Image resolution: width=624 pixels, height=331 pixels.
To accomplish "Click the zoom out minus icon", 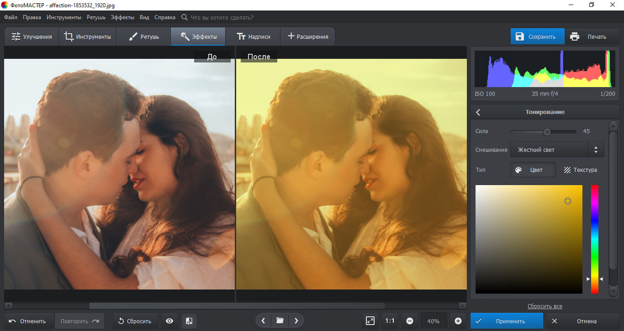I will point(410,321).
